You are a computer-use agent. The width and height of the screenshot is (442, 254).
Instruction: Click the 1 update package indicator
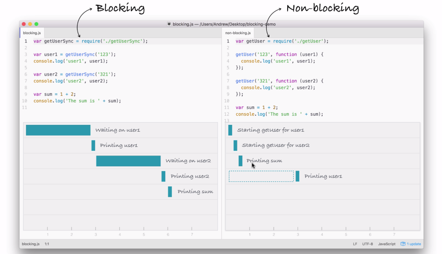click(x=411, y=244)
